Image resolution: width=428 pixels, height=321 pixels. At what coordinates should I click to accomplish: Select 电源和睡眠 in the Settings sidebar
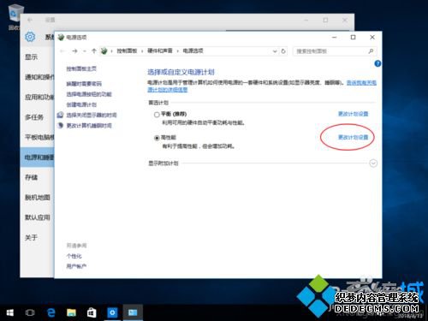click(37, 158)
